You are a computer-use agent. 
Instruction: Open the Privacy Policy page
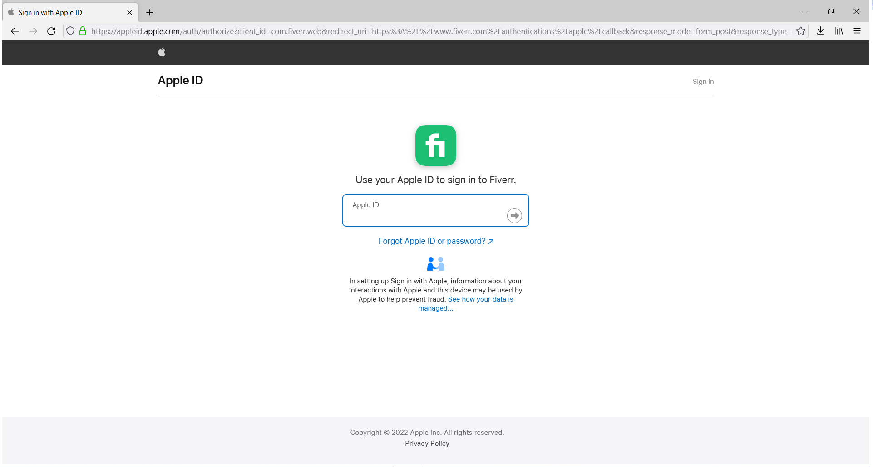427,443
